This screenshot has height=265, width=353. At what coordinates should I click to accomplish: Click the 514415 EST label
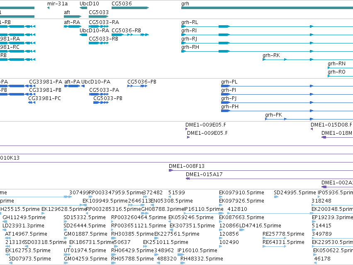(x=322, y=225)
